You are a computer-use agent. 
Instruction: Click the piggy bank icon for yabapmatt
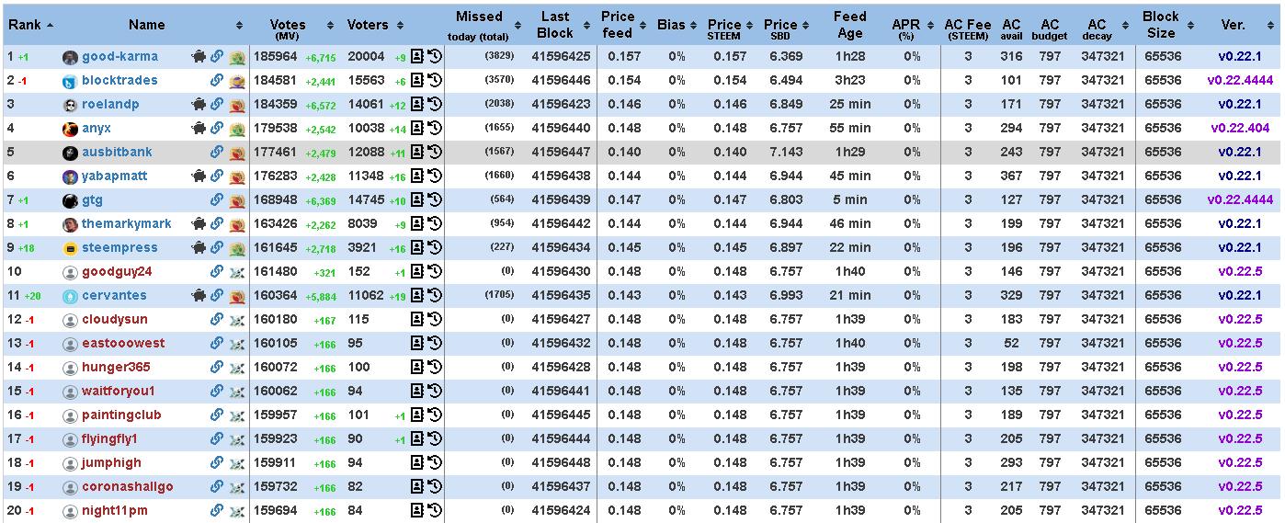pyautogui.click(x=199, y=176)
